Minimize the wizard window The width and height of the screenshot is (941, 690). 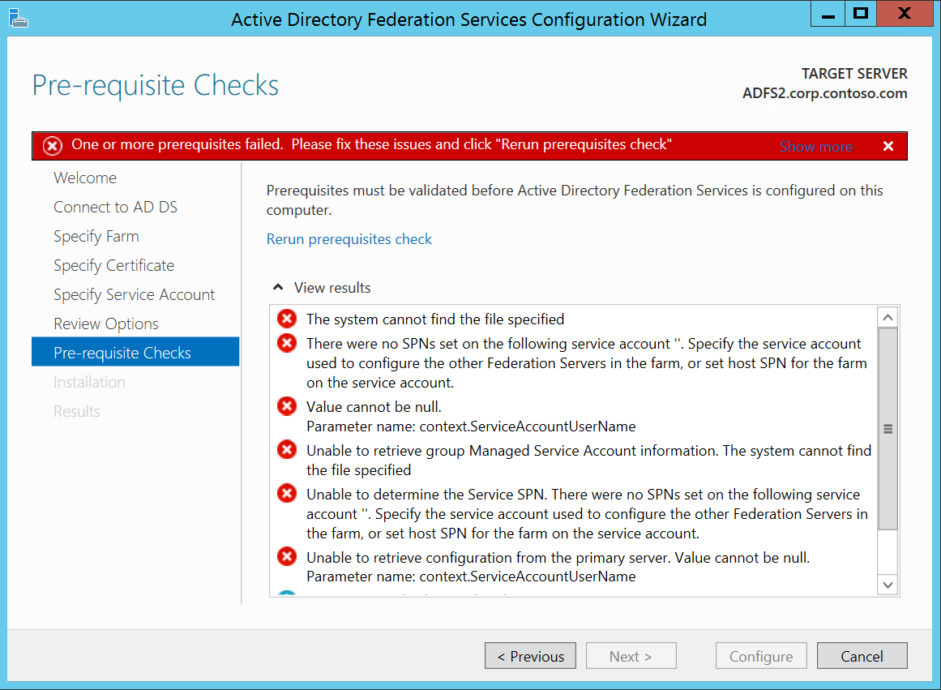point(828,14)
